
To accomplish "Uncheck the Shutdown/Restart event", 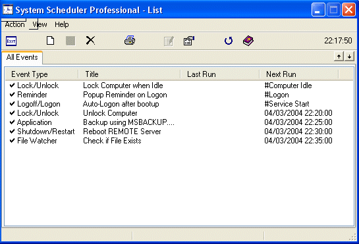I will pos(12,132).
